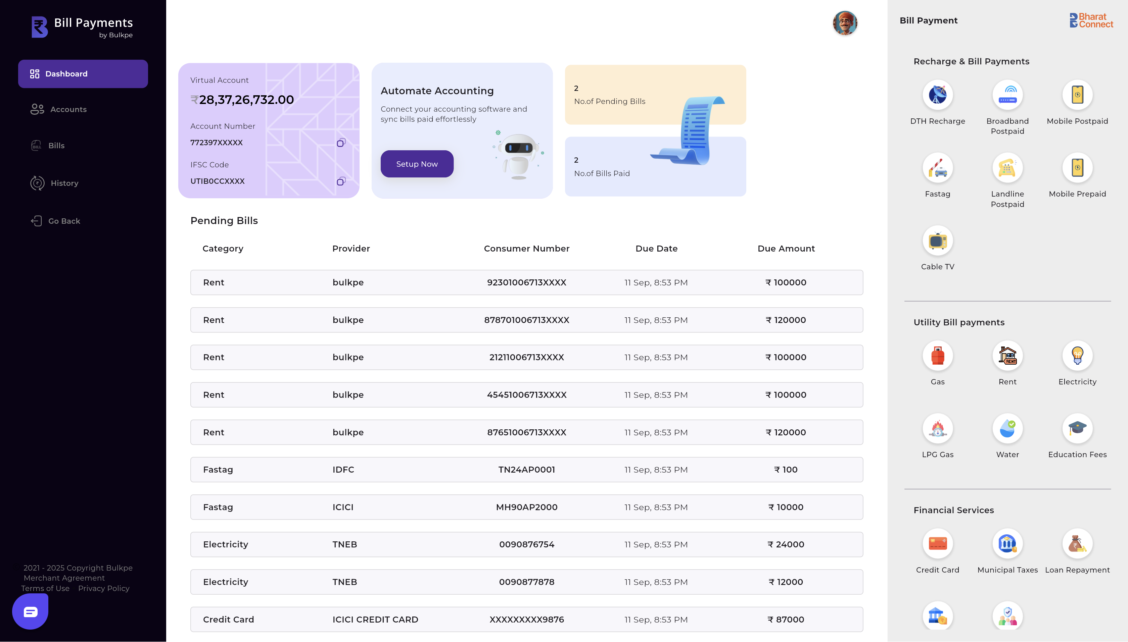Open the chat support bubble
This screenshot has height=642, width=1128.
[30, 611]
